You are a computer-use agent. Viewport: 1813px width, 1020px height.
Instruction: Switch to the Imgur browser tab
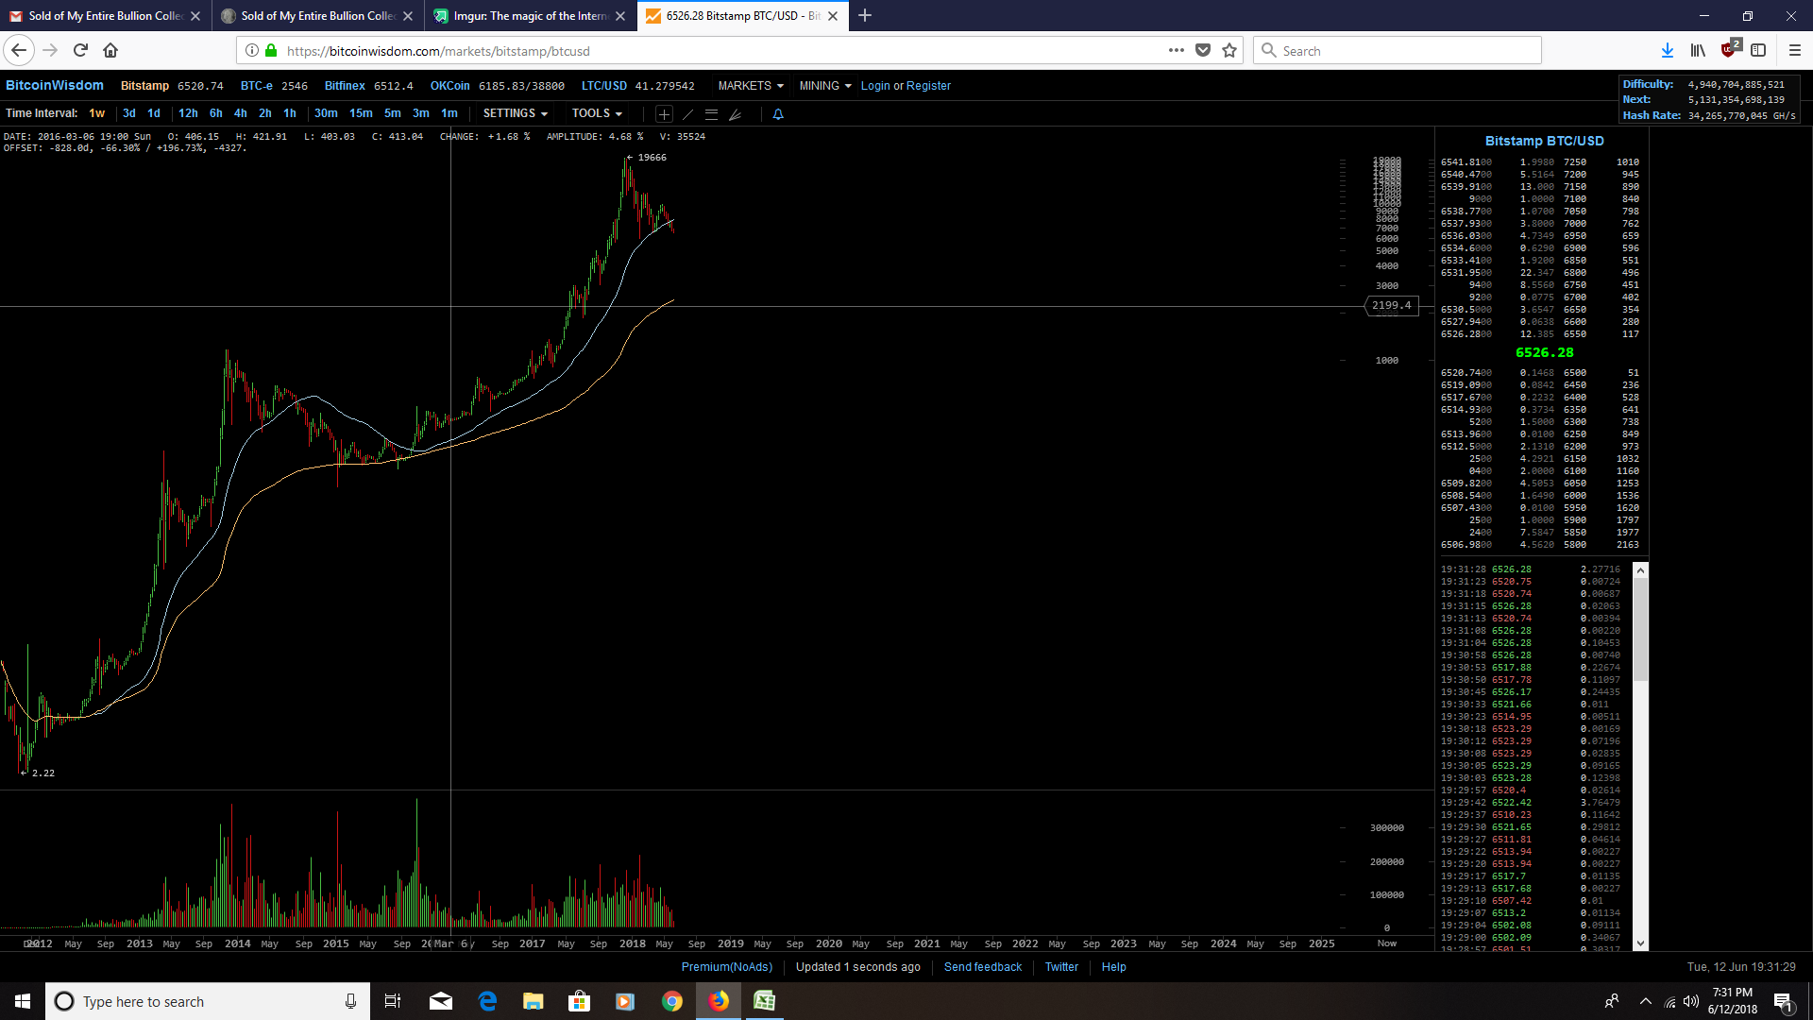530,16
